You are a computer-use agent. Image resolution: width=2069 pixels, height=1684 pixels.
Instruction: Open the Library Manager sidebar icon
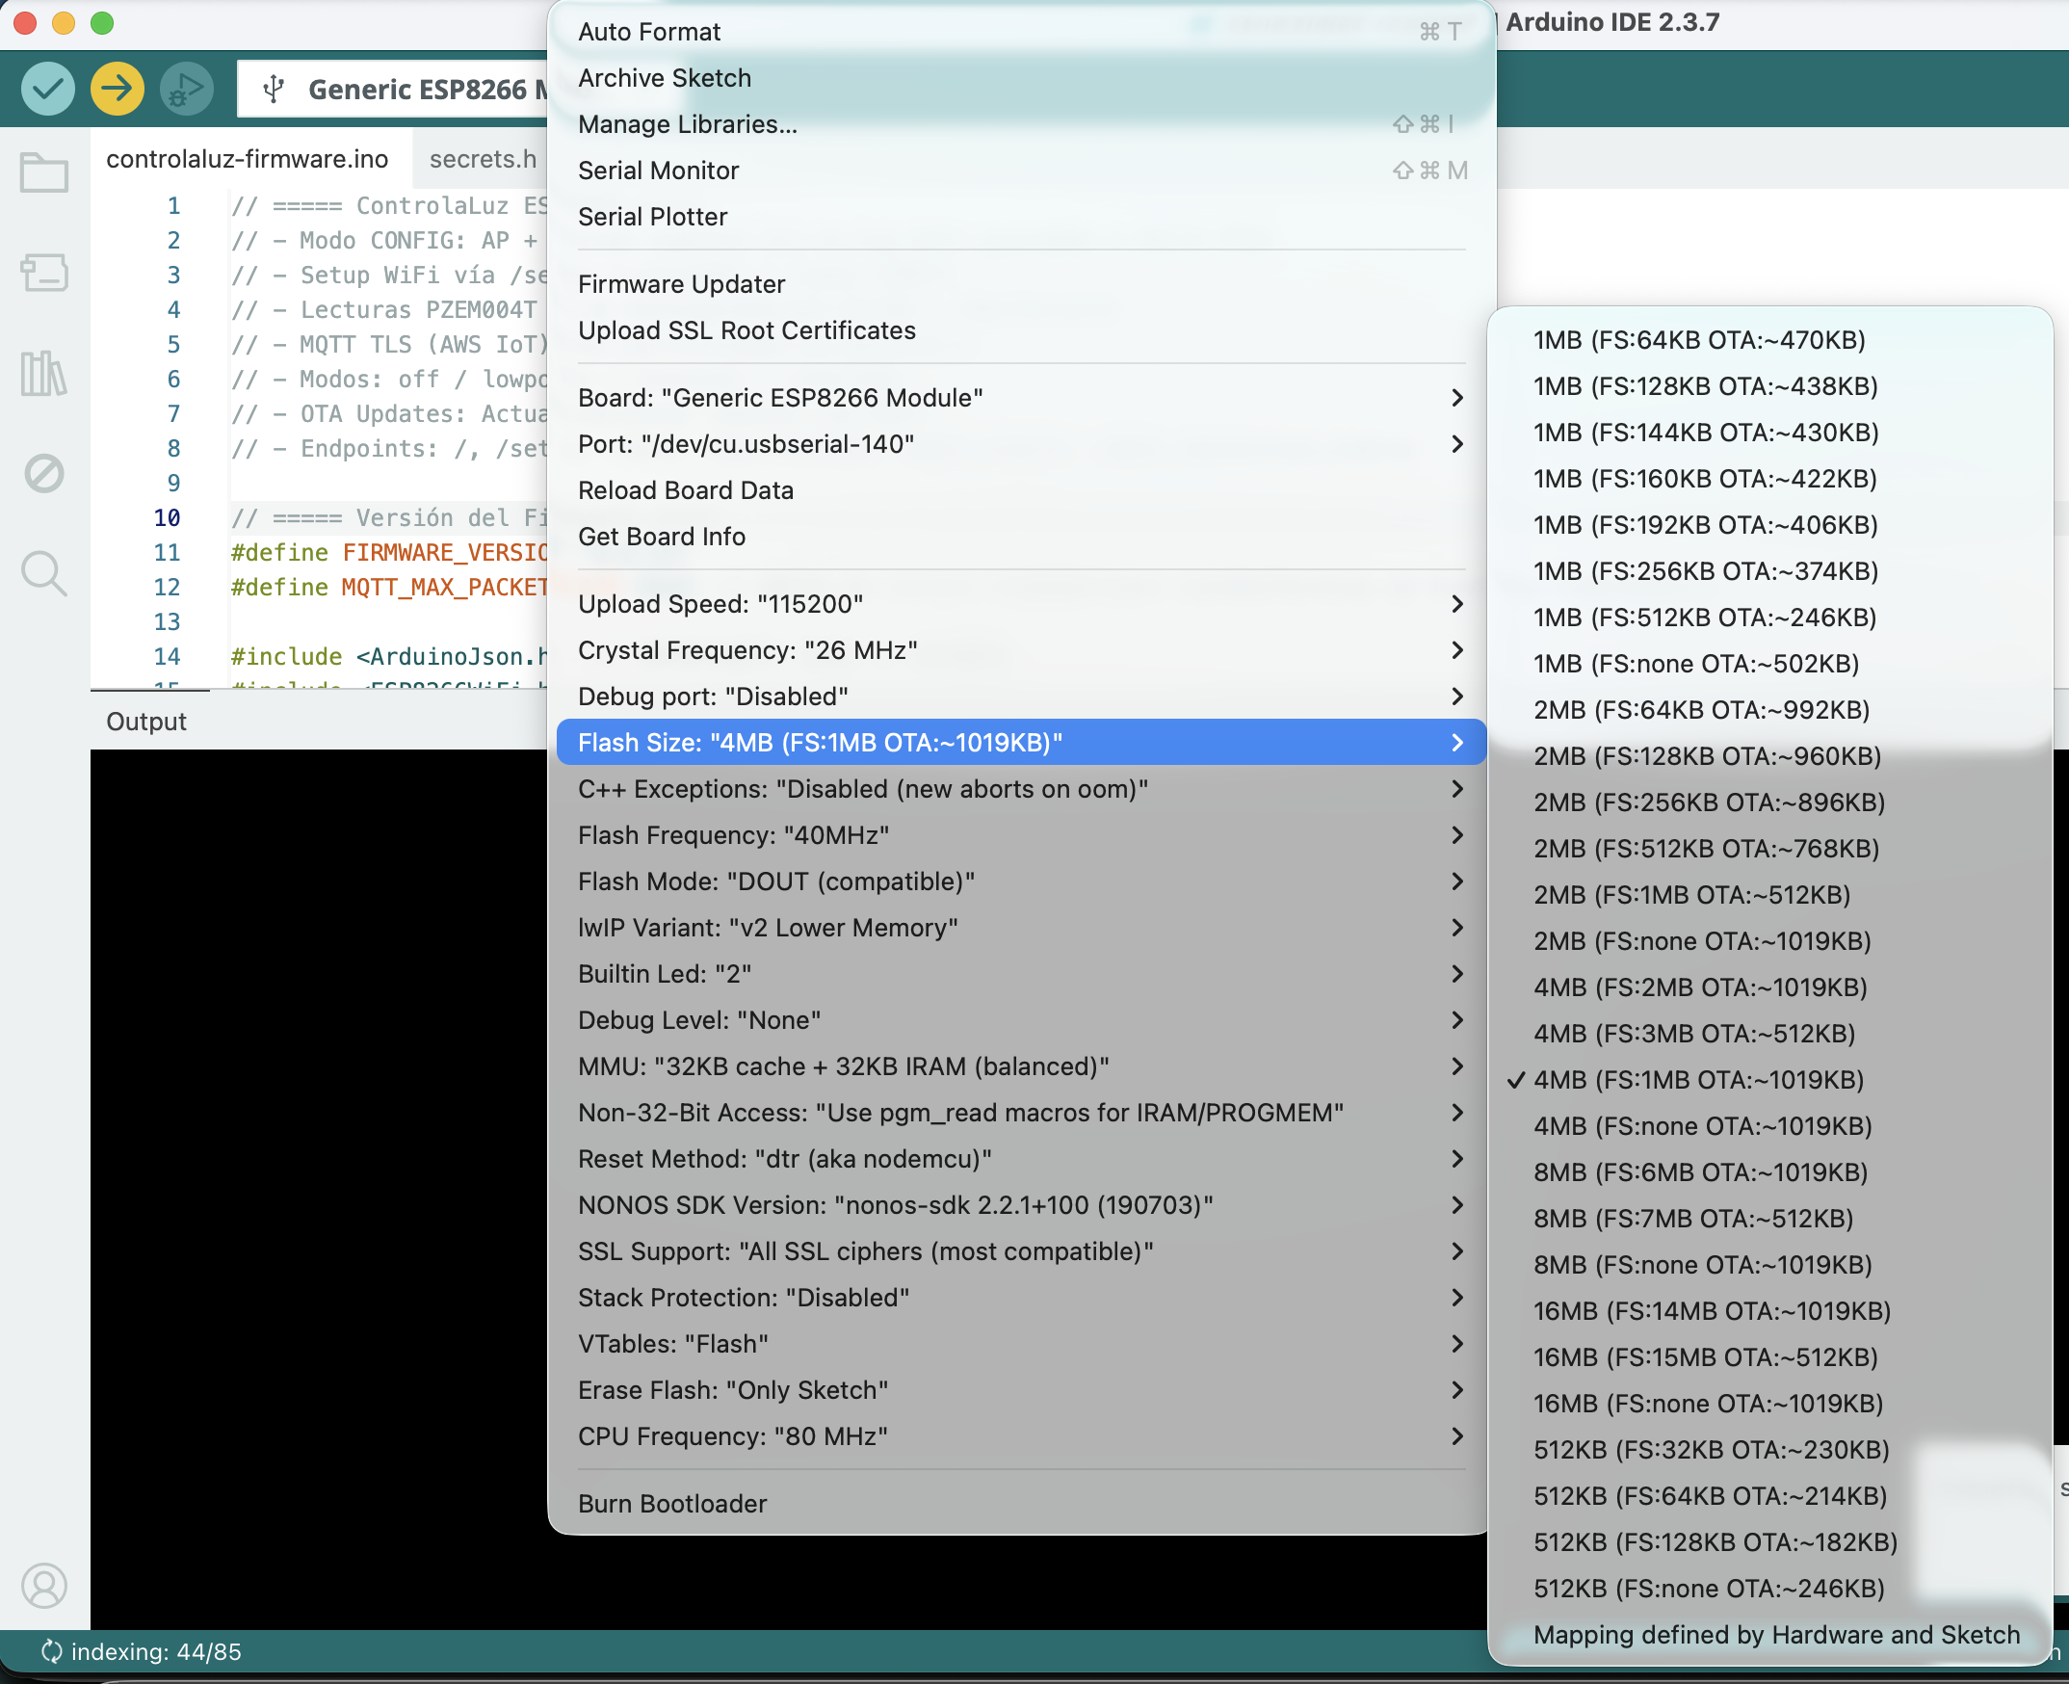[43, 374]
